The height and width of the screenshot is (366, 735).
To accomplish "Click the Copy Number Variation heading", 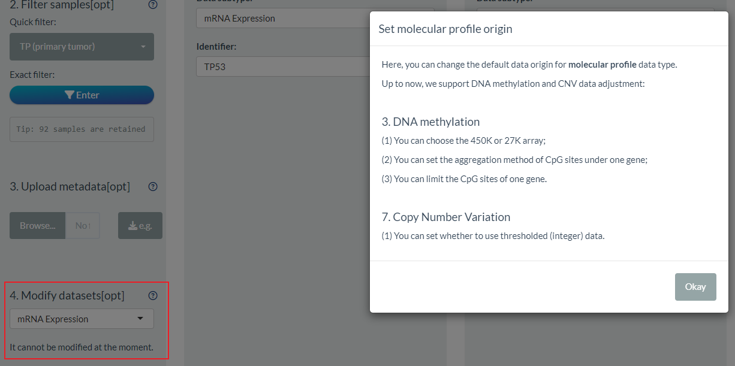I will tap(445, 217).
